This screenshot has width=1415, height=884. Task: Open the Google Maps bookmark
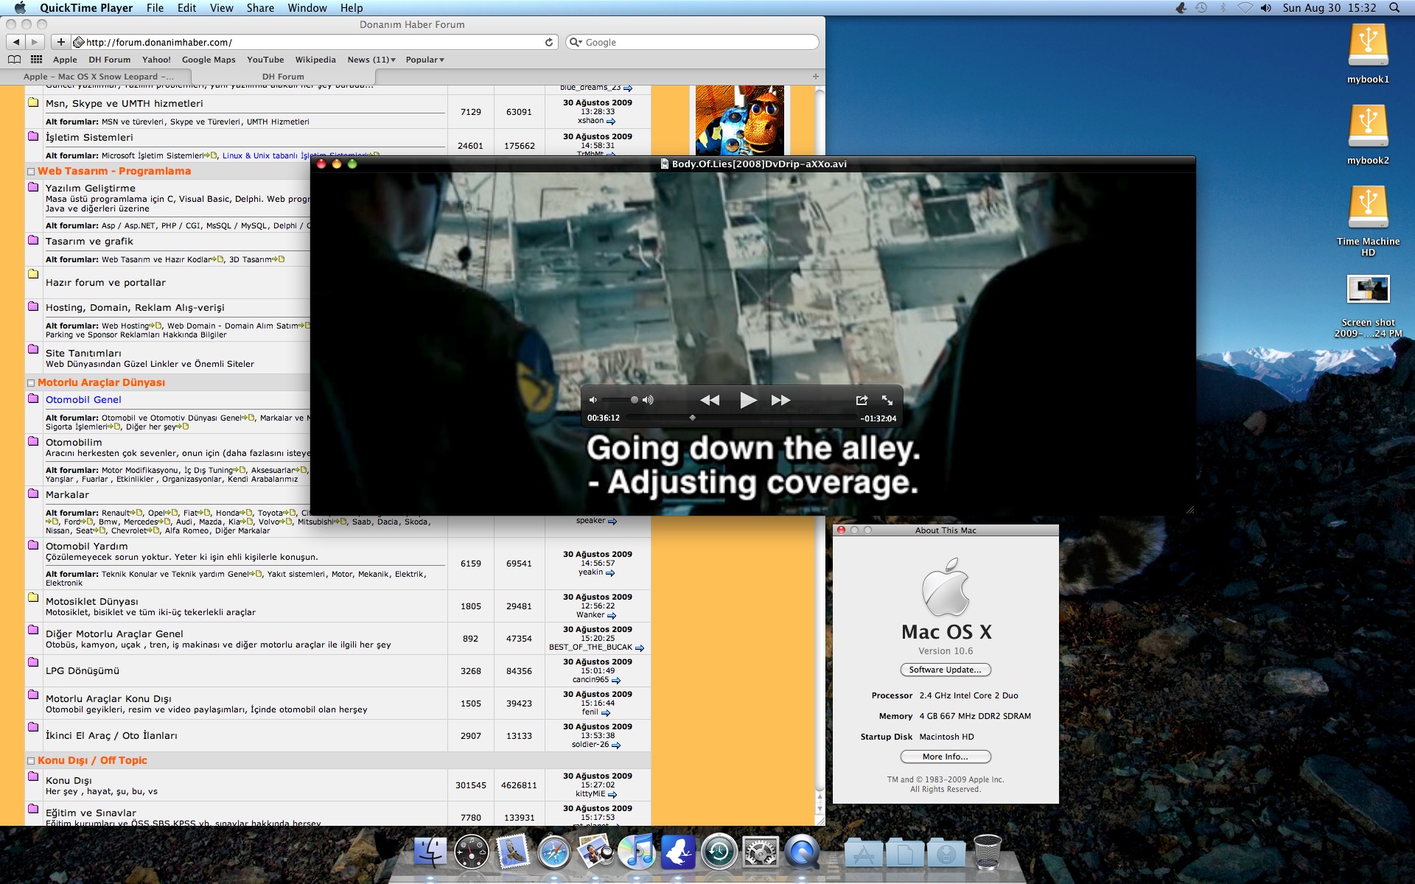click(209, 60)
